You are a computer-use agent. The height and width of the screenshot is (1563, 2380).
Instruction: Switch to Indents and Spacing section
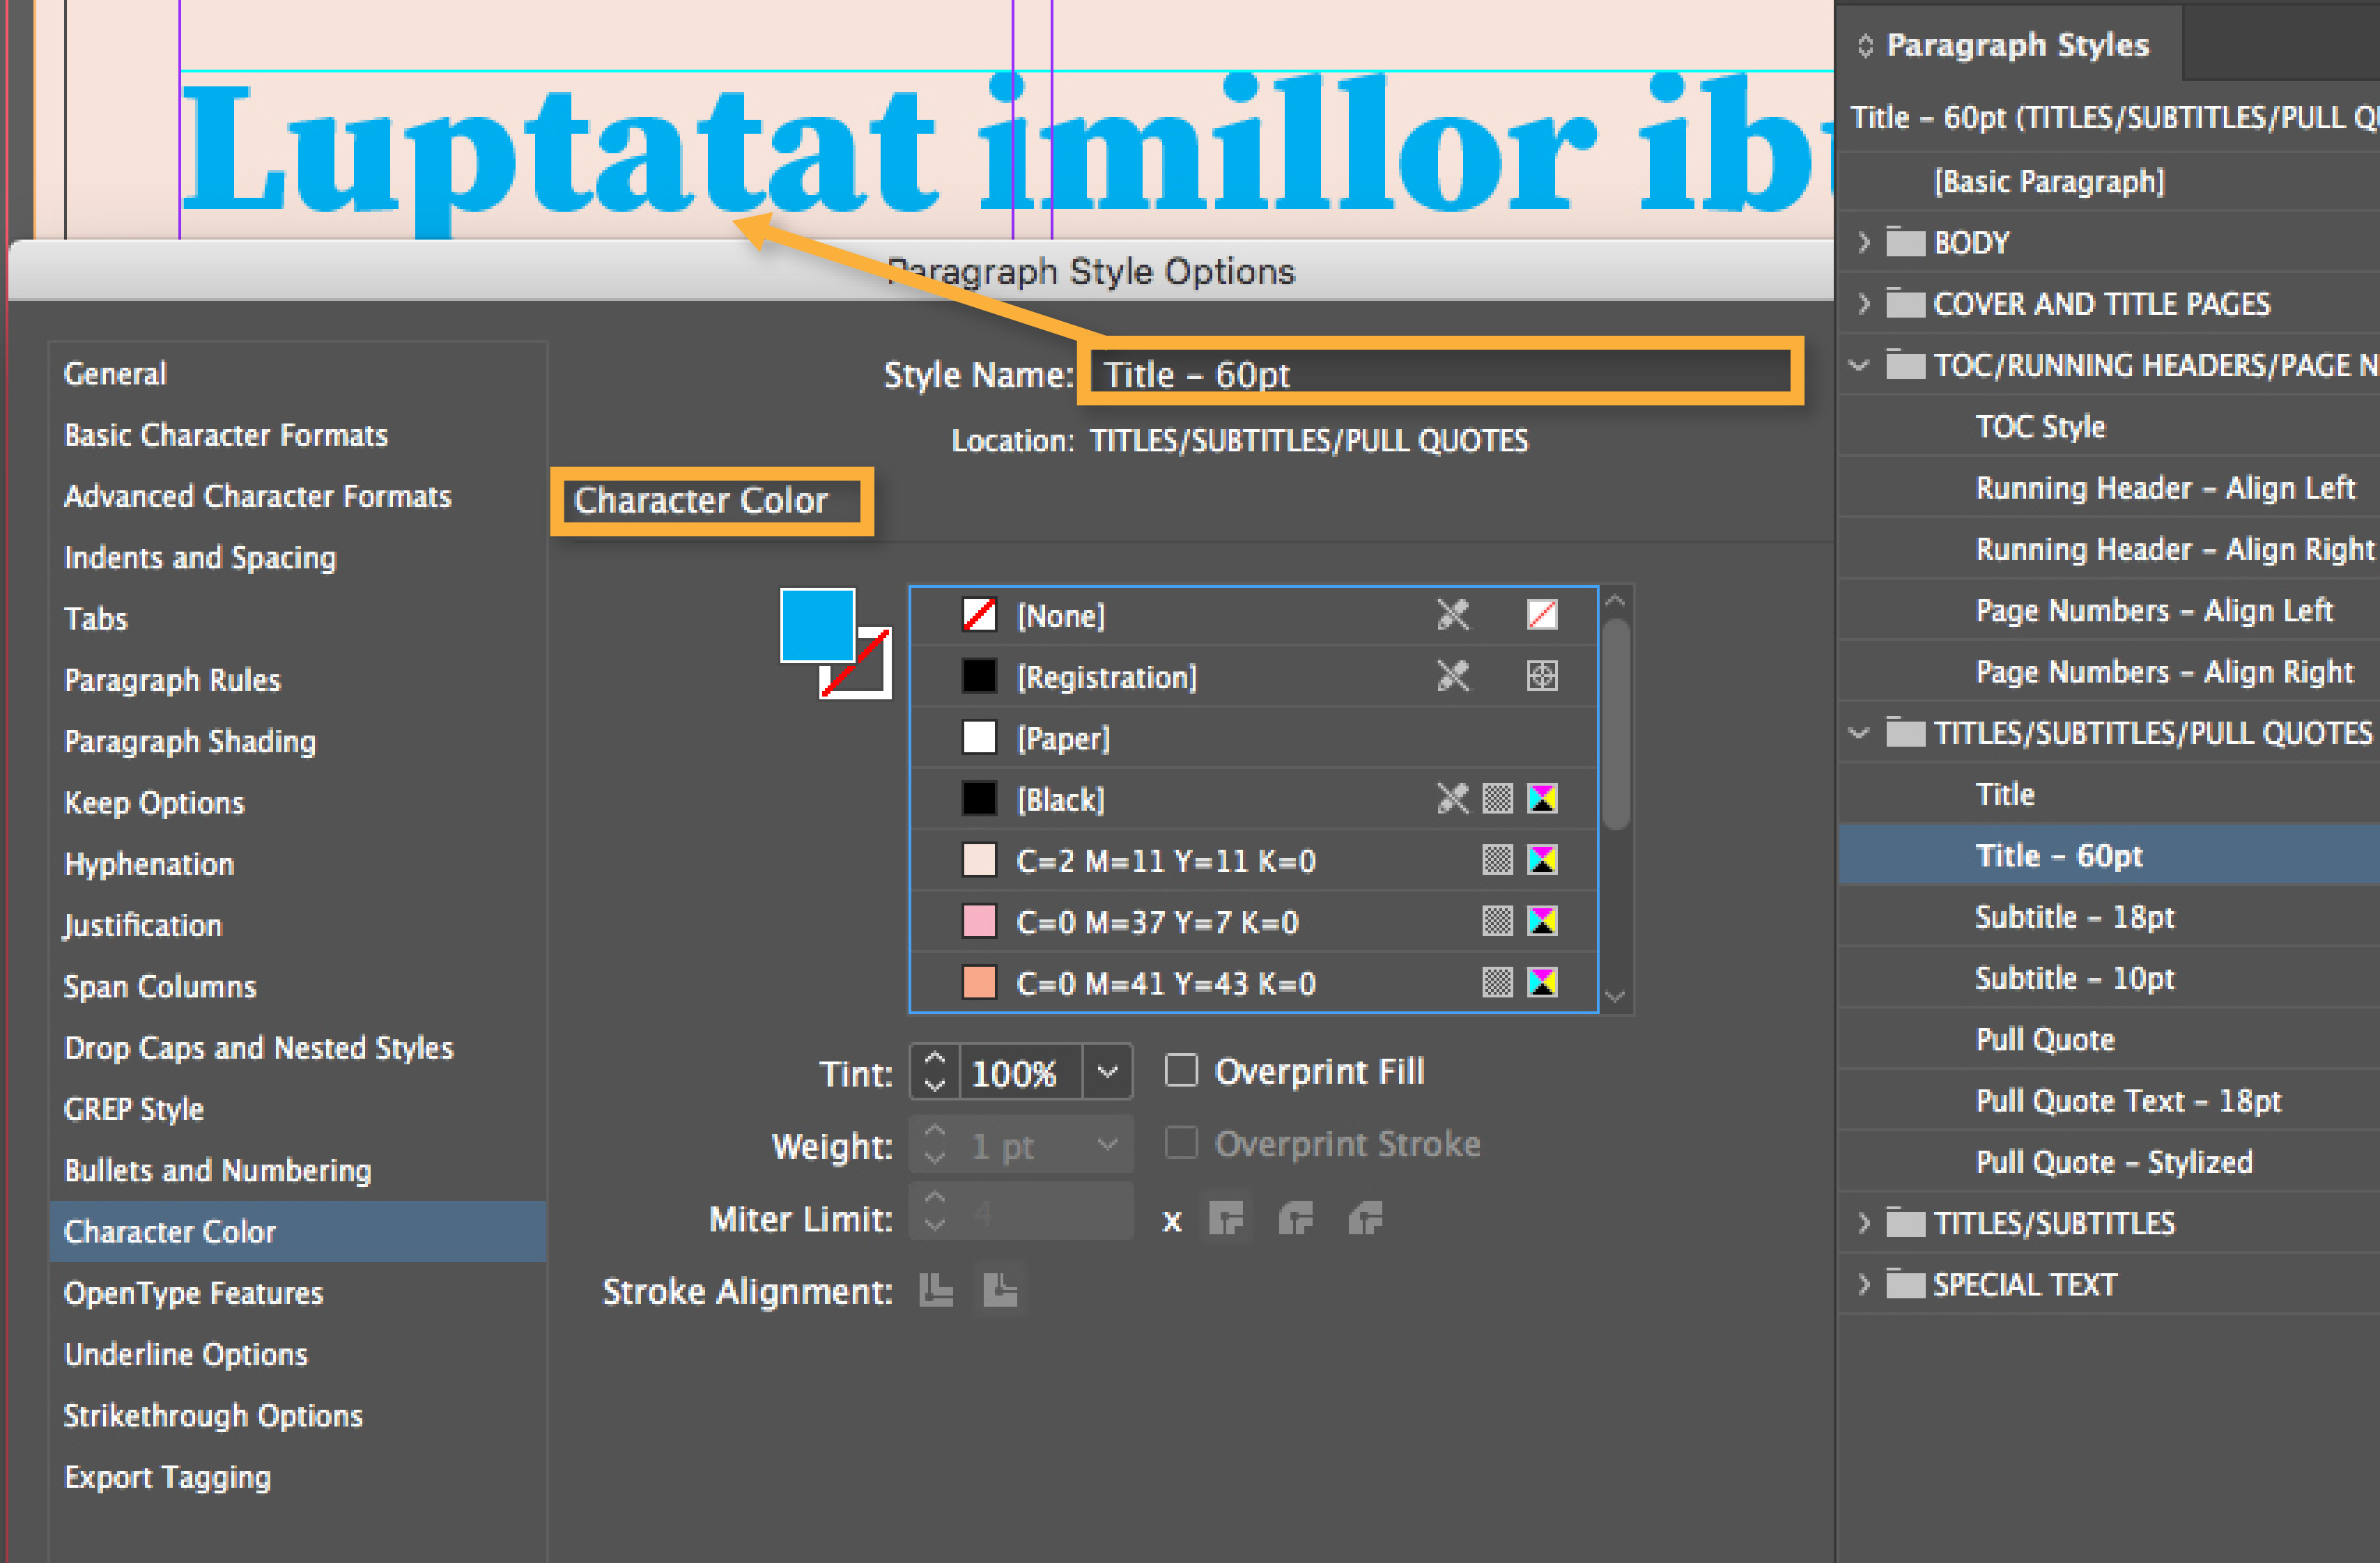tap(200, 557)
